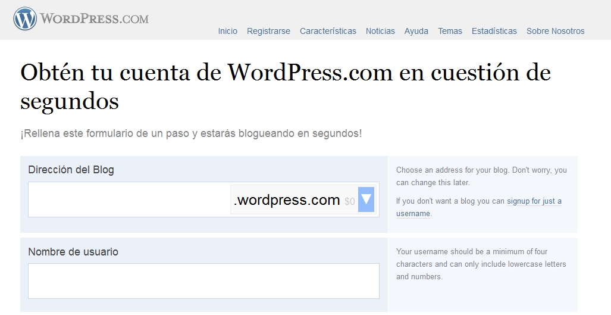Image resolution: width=611 pixels, height=315 pixels.
Task: Click the 'Dirección del Blog' label
Action: (x=71, y=170)
